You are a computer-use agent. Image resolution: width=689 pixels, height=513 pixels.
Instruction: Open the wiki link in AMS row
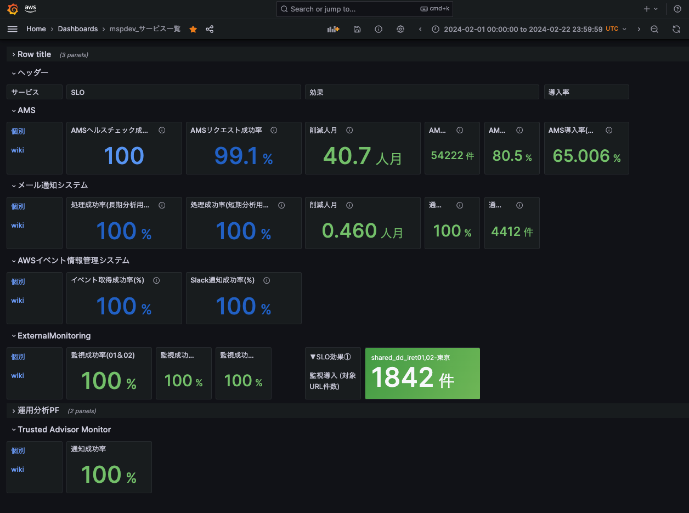[x=18, y=150]
